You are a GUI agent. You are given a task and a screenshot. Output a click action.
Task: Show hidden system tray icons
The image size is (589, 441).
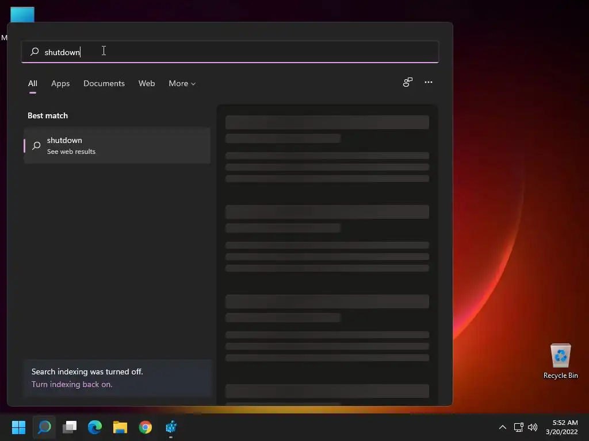[x=502, y=427]
